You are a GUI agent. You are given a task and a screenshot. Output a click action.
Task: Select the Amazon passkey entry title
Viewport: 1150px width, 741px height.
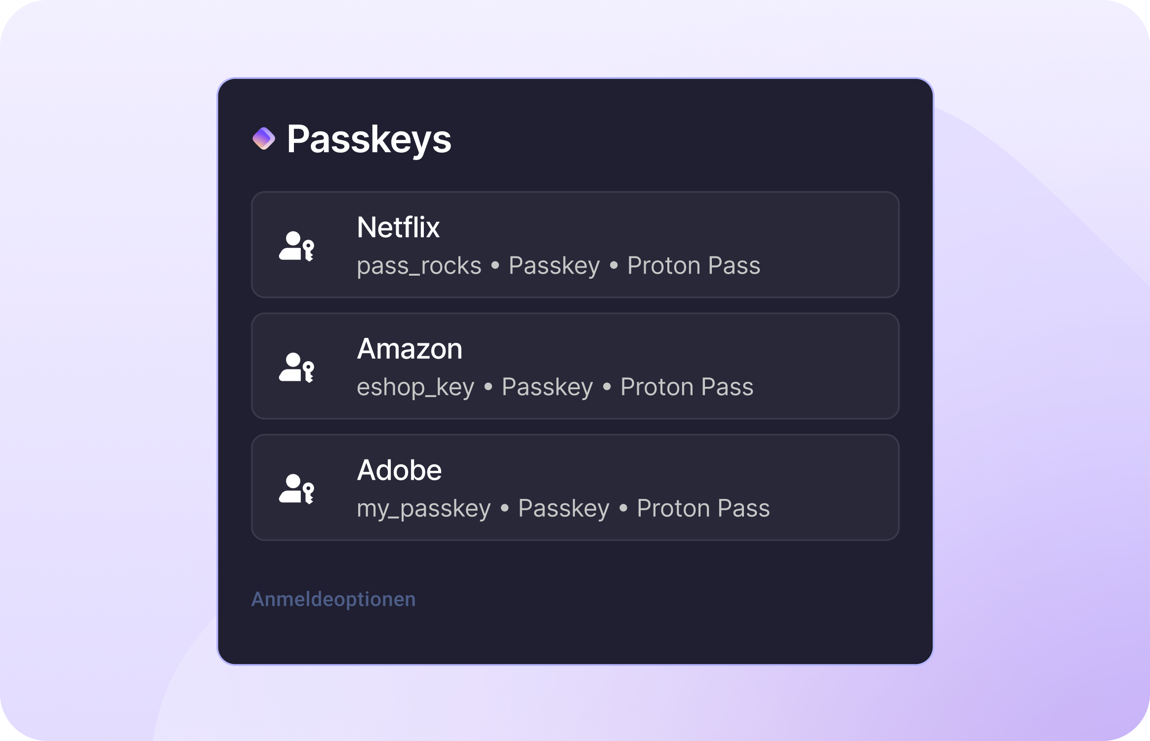coord(410,349)
